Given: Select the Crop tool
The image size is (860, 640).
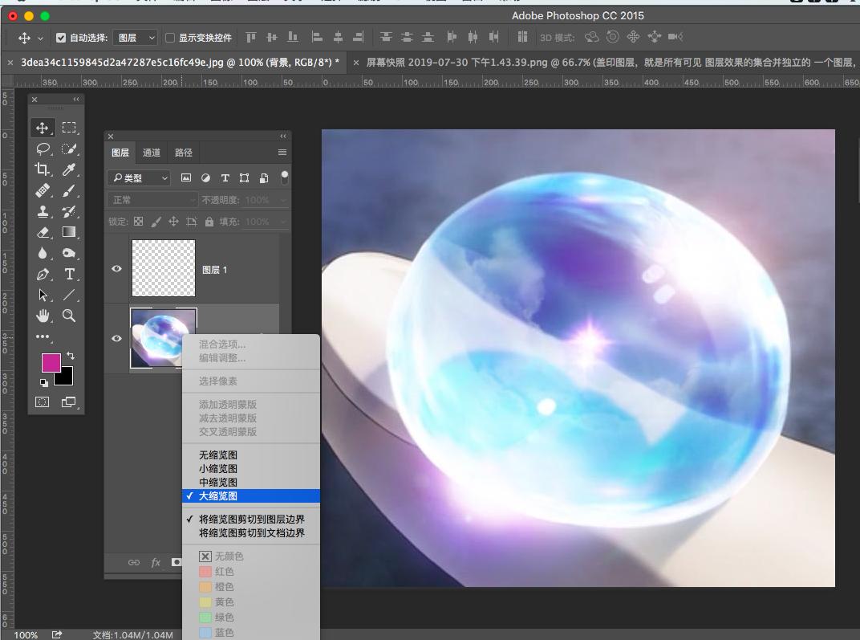Looking at the screenshot, I should click(43, 169).
